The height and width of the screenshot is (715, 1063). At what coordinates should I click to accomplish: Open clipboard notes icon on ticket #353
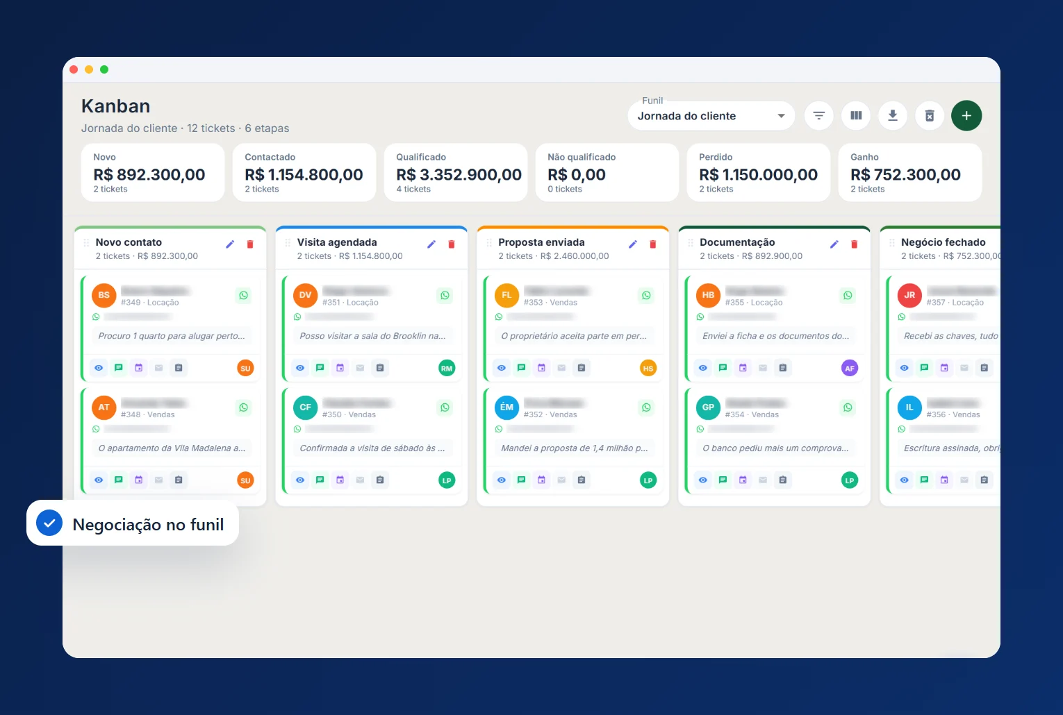point(582,368)
